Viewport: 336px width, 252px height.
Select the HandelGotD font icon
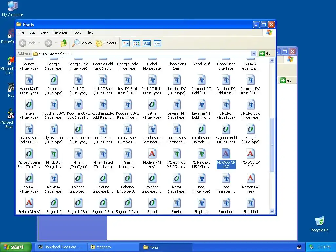point(29,80)
